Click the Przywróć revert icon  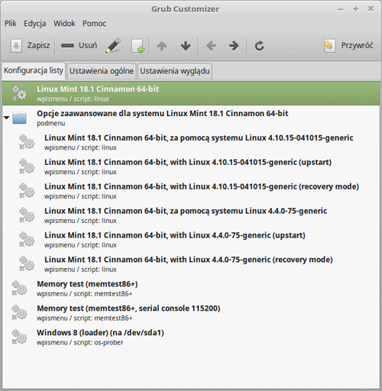329,46
